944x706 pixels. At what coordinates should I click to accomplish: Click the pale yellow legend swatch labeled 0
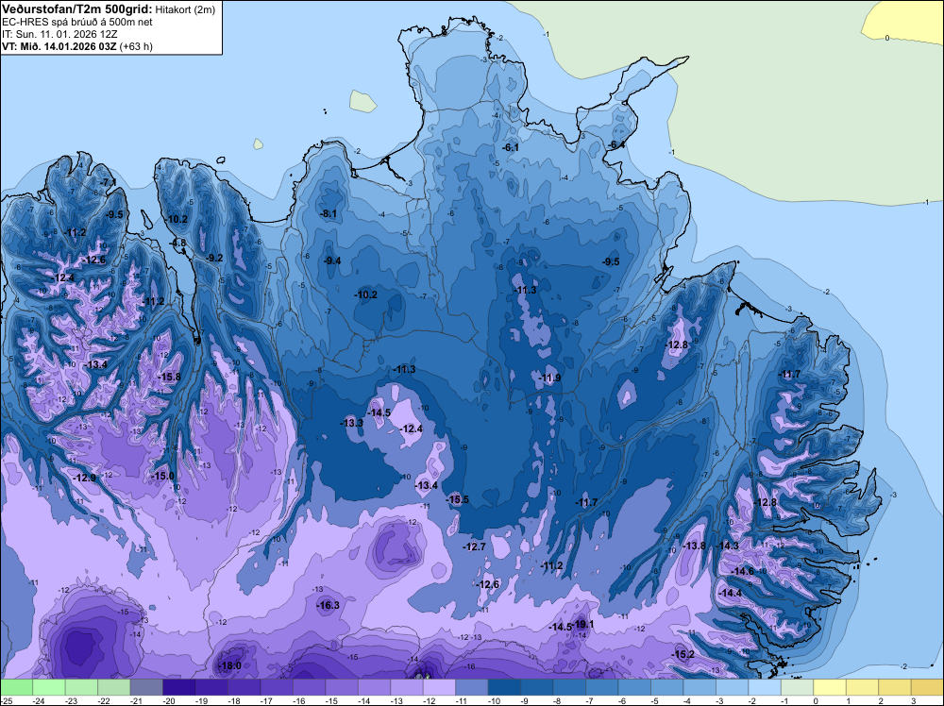(x=829, y=687)
